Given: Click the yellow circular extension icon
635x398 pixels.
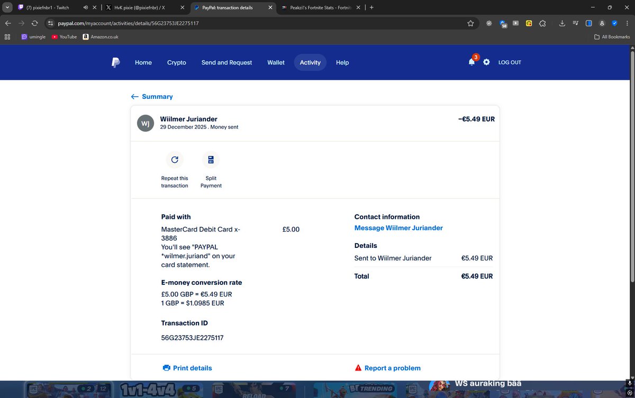Looking at the screenshot, I should click(529, 23).
